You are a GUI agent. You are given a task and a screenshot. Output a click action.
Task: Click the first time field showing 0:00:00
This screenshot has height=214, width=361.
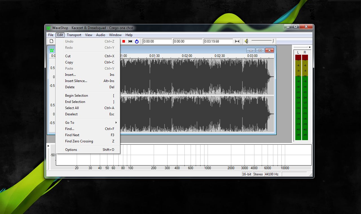(157, 41)
